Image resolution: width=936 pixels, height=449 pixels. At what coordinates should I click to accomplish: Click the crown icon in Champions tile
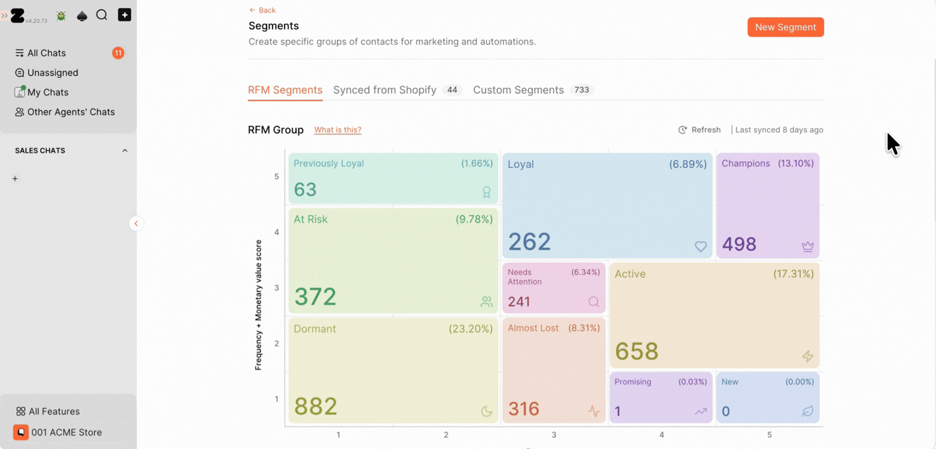pos(807,246)
